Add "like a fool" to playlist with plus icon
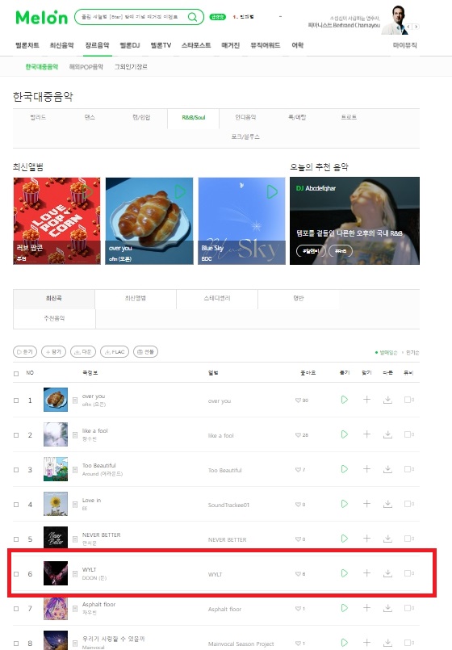Image resolution: width=452 pixels, height=650 pixels. 366,434
